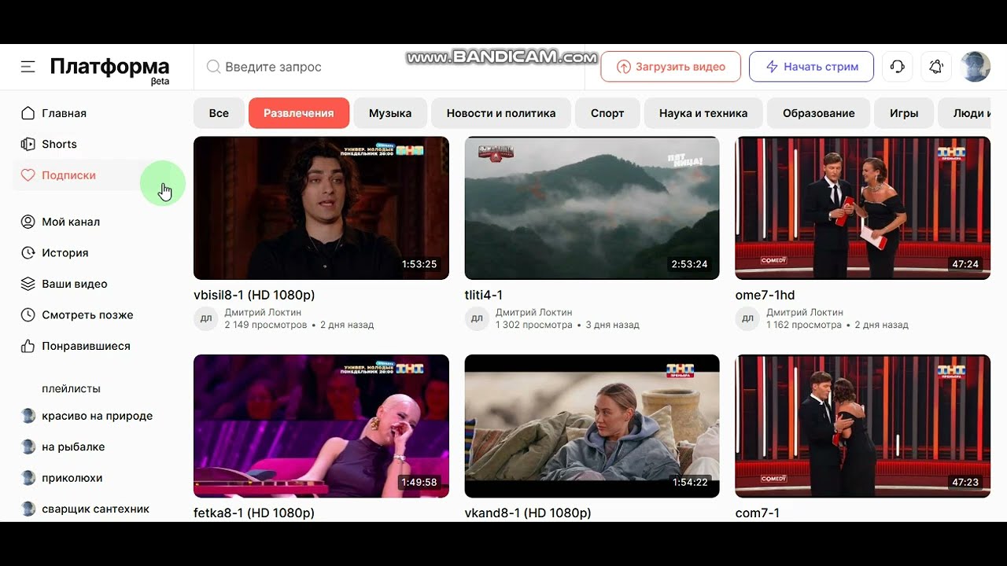Click Дмитрий Локтин under vbisil8-1
This screenshot has width=1007, height=566.
coord(263,312)
